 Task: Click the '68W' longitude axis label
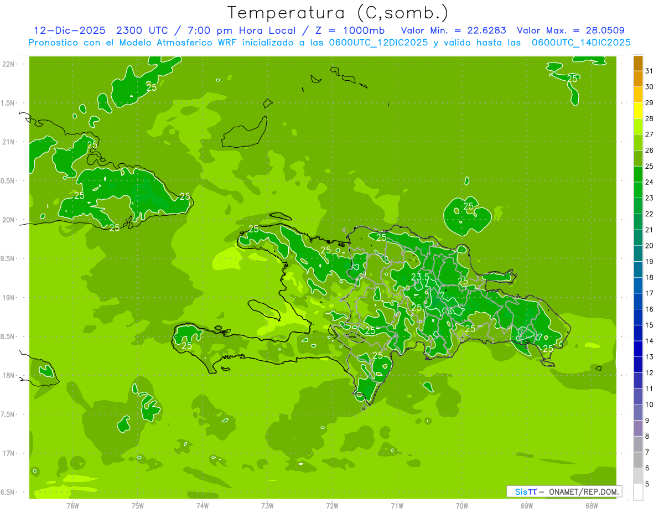coord(592,505)
